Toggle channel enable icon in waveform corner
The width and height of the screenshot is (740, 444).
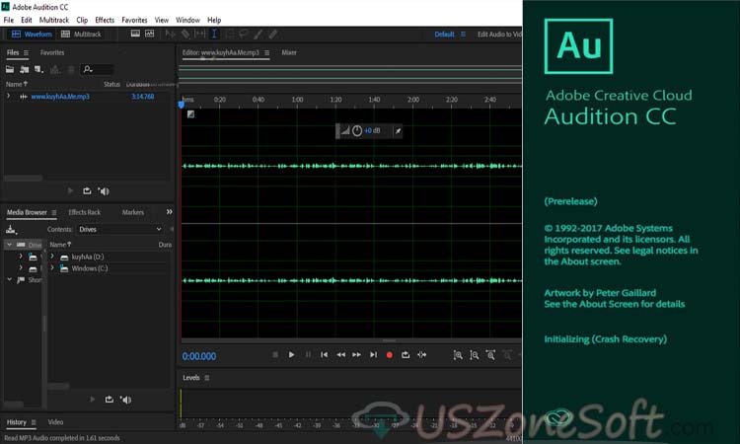(190, 114)
